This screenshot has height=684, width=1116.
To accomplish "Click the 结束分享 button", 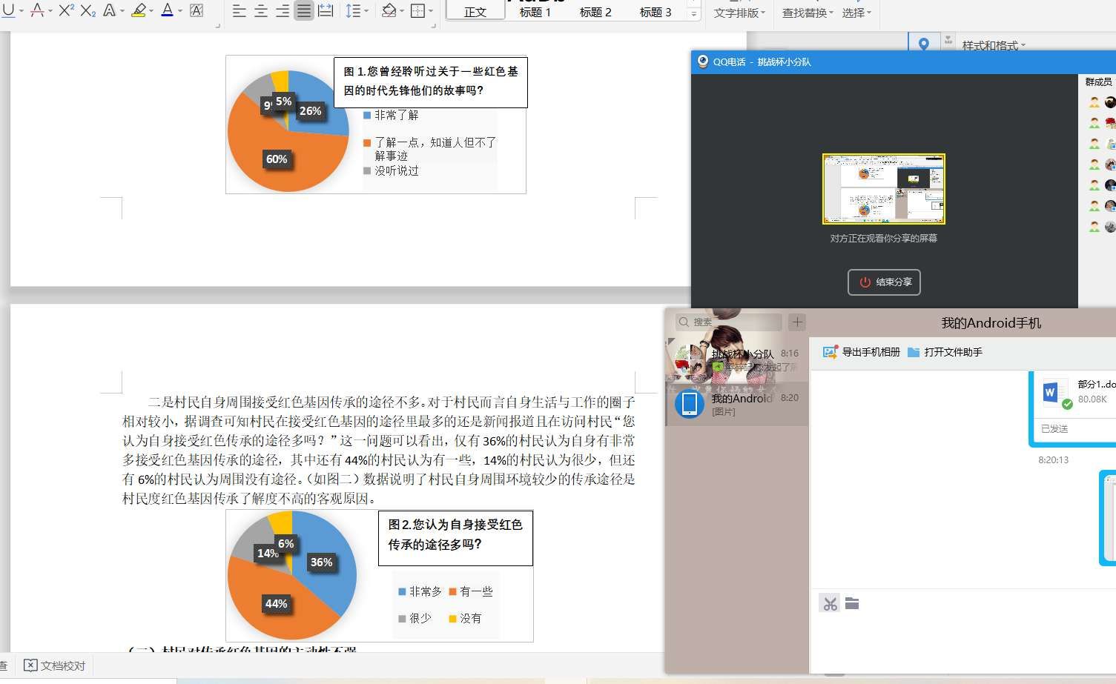I will click(x=884, y=282).
